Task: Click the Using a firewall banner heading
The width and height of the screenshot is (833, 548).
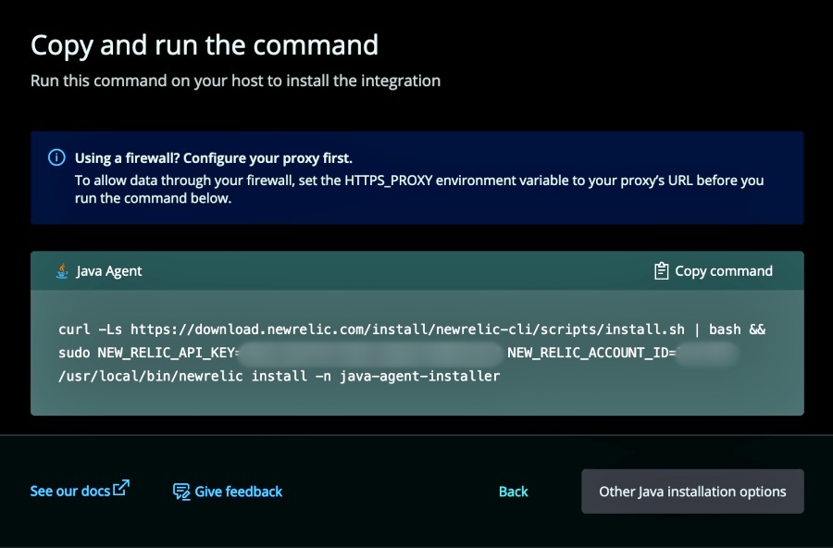Action: [x=214, y=158]
